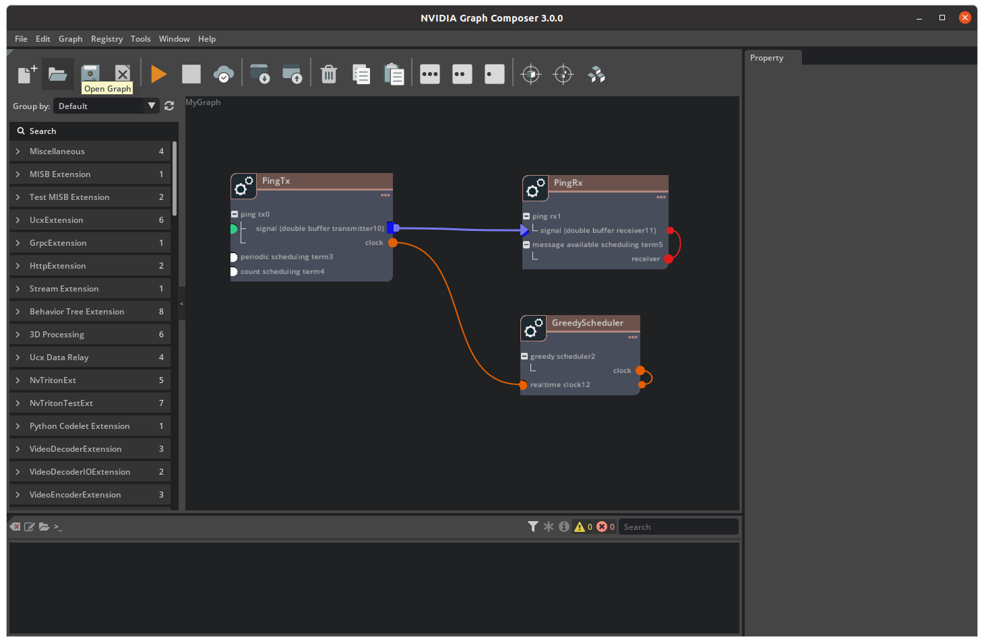The width and height of the screenshot is (984, 643).
Task: Expand the Behavior Tree Extension category
Action: pos(90,311)
